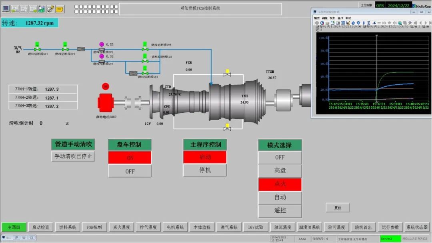Click the gear settings icon in top toolbar
Viewport: 432px width, 243px height.
(50, 8)
